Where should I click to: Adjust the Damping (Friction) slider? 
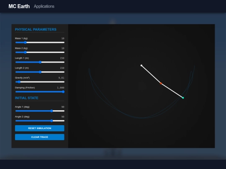click(40, 92)
